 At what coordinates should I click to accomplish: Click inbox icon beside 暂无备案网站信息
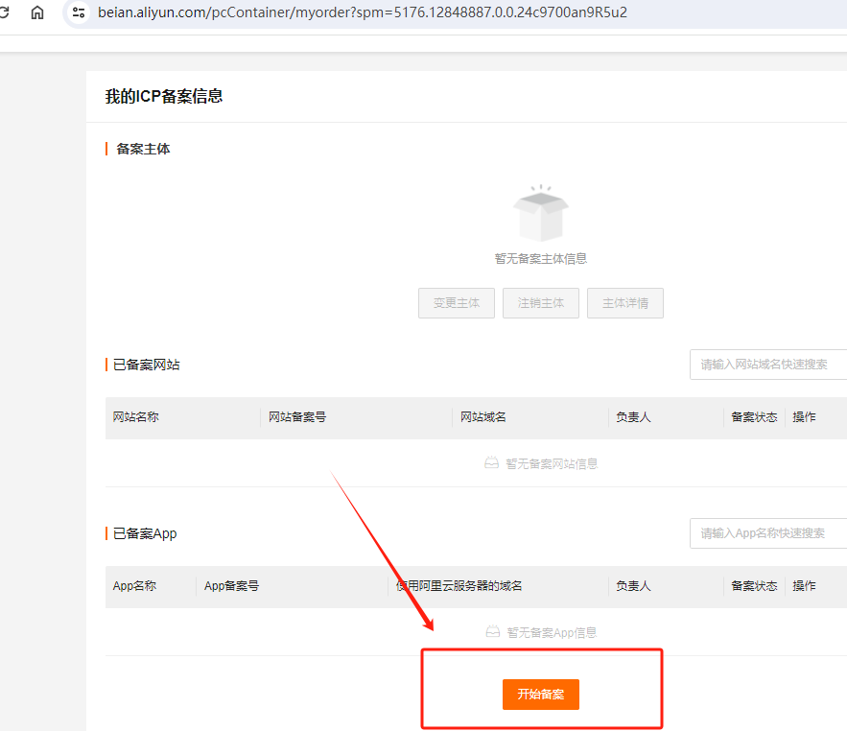point(492,463)
